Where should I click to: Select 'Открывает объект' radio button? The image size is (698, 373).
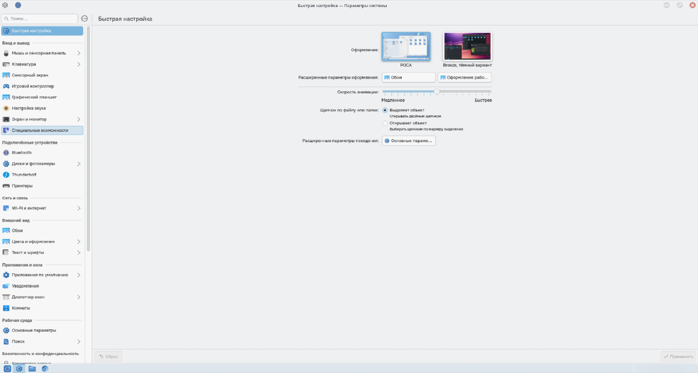pyautogui.click(x=385, y=123)
